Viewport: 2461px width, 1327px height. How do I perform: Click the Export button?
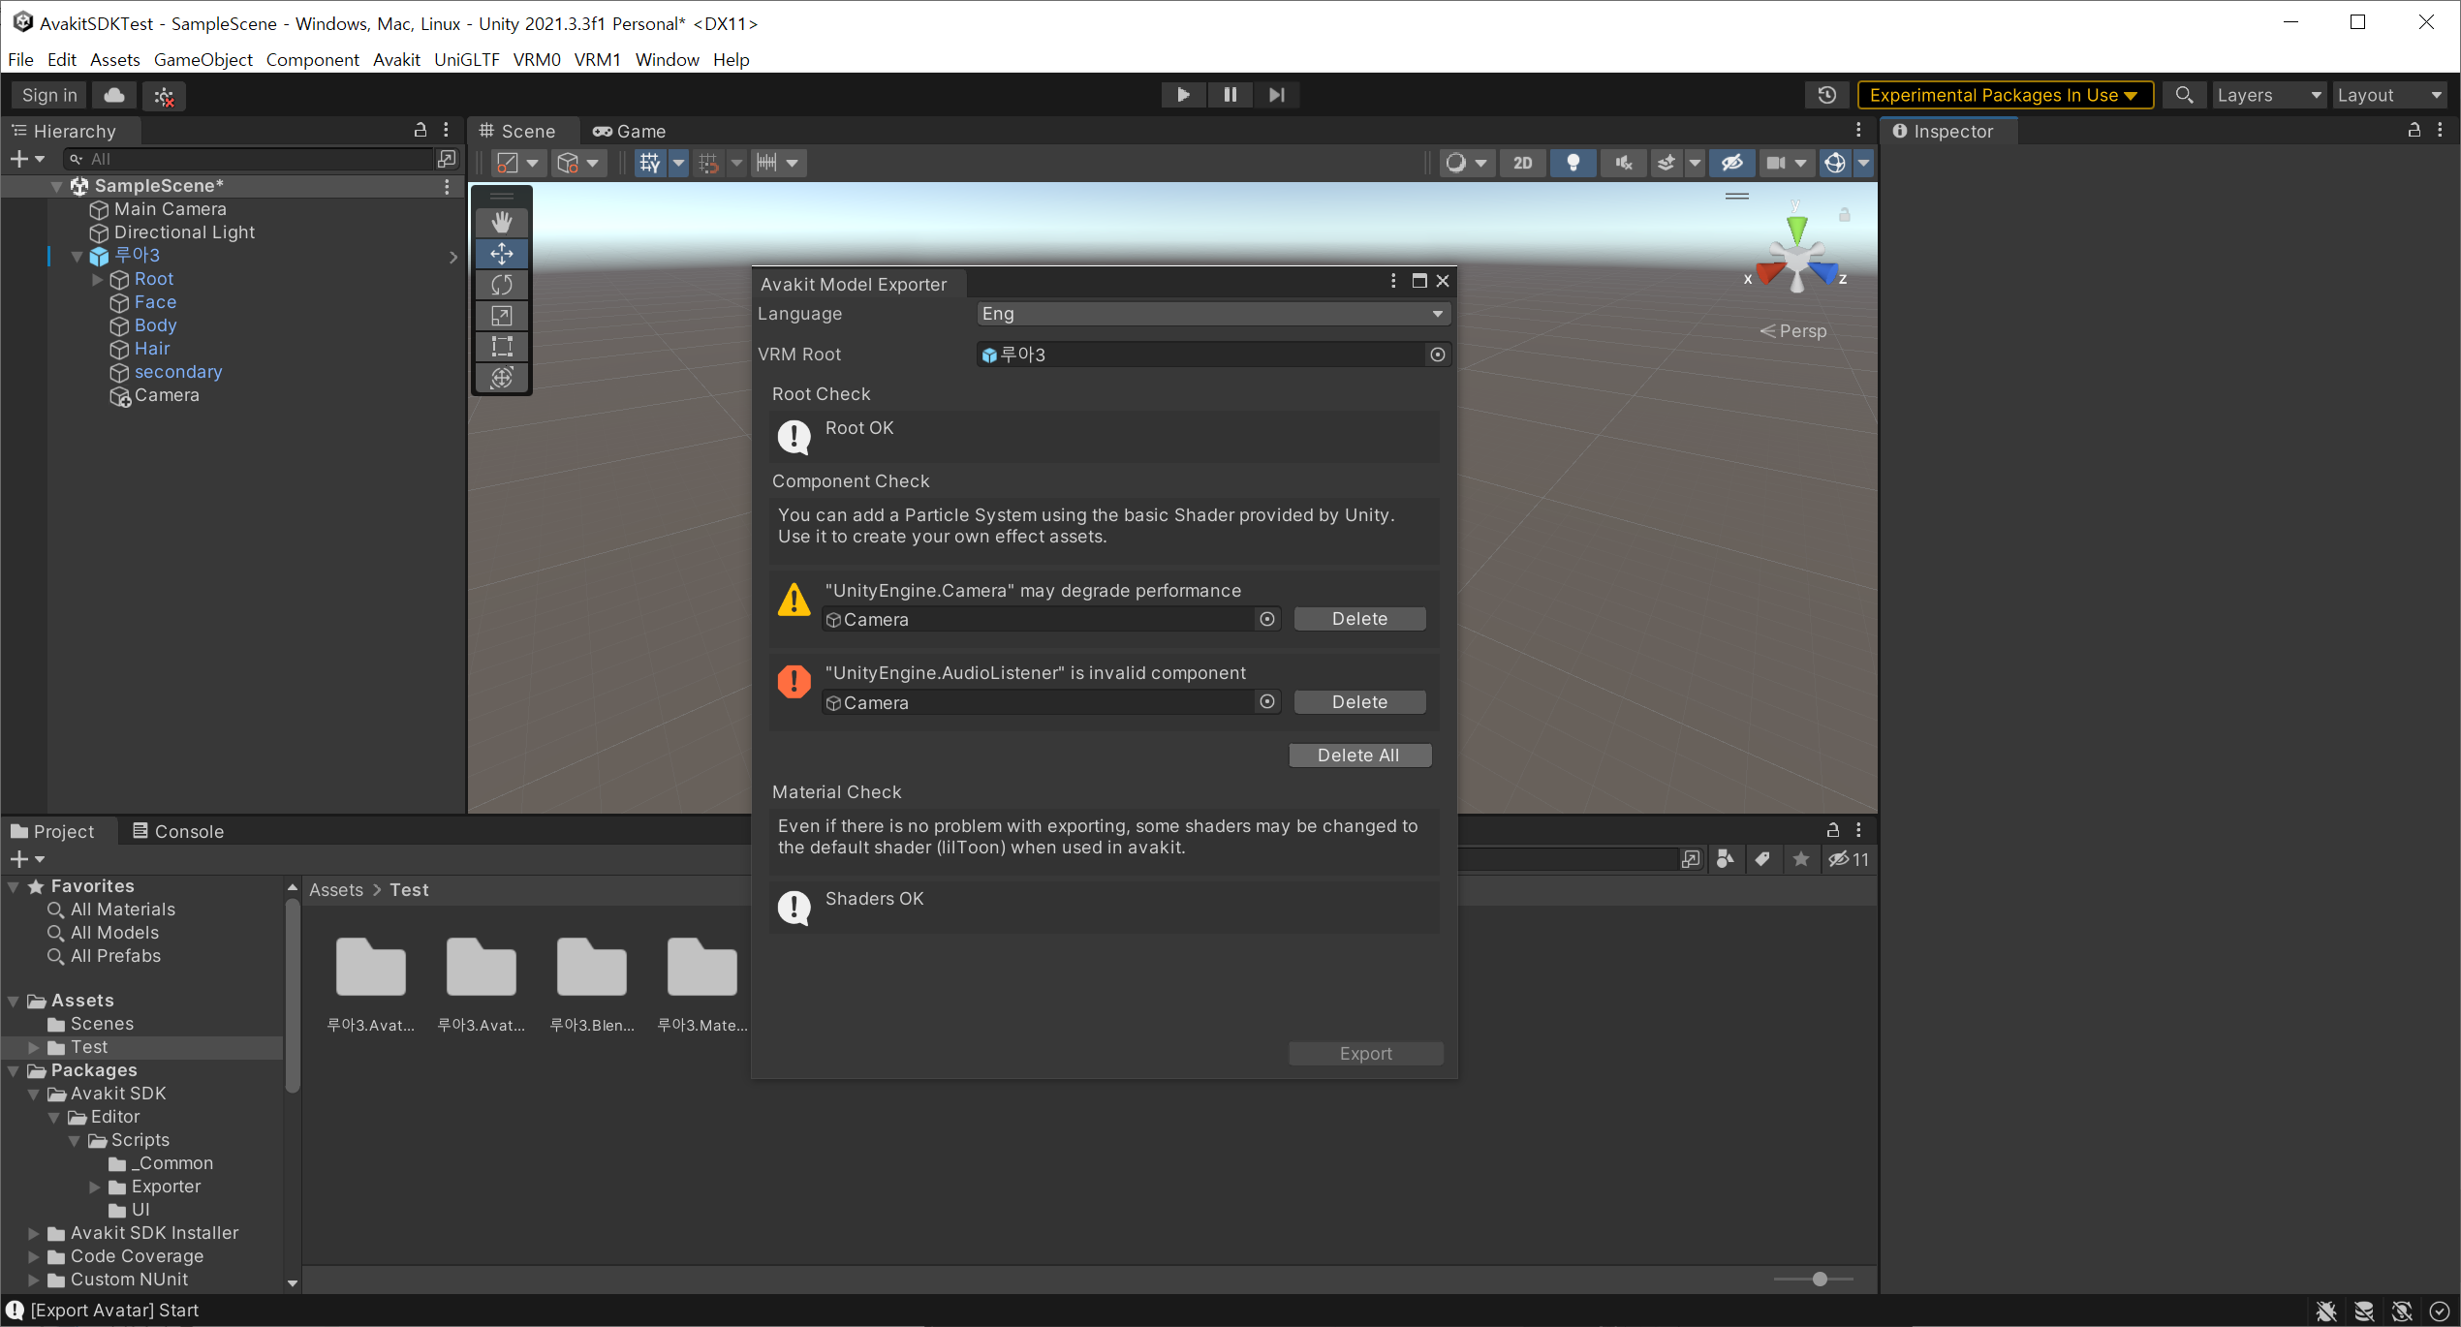1366,1053
